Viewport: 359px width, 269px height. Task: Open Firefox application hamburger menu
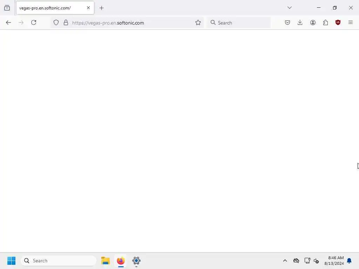click(351, 22)
